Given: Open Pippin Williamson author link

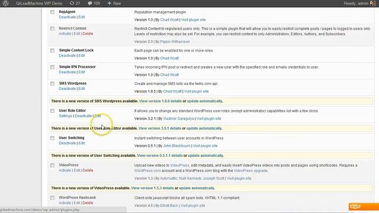Looking at the screenshot, I should point(175,42).
